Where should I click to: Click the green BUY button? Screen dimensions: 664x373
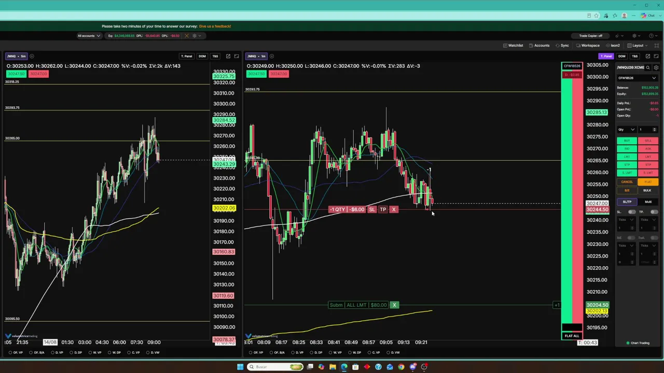coord(627,141)
